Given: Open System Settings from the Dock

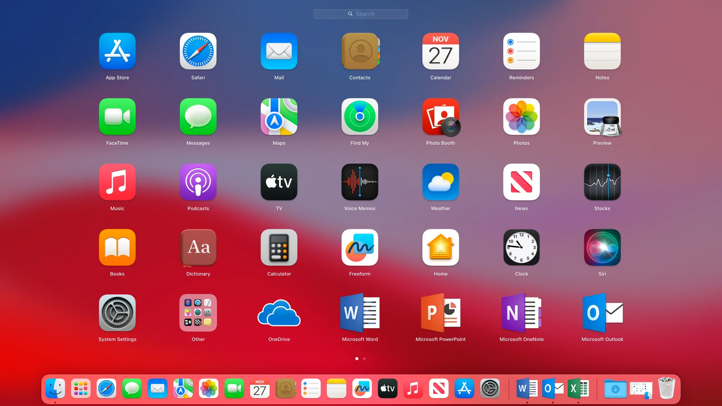Looking at the screenshot, I should pos(490,388).
